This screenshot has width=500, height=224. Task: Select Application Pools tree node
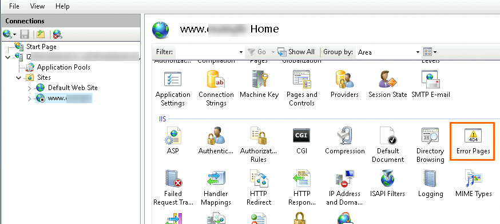pyautogui.click(x=64, y=67)
